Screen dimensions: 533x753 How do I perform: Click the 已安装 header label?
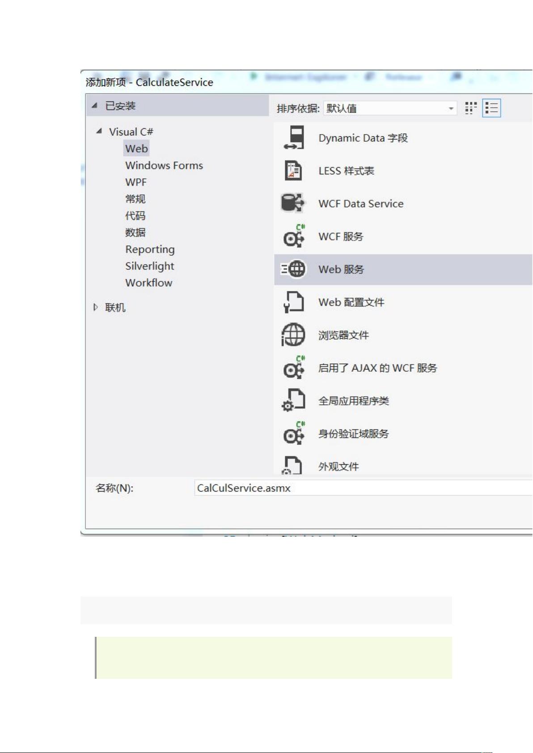coord(120,106)
